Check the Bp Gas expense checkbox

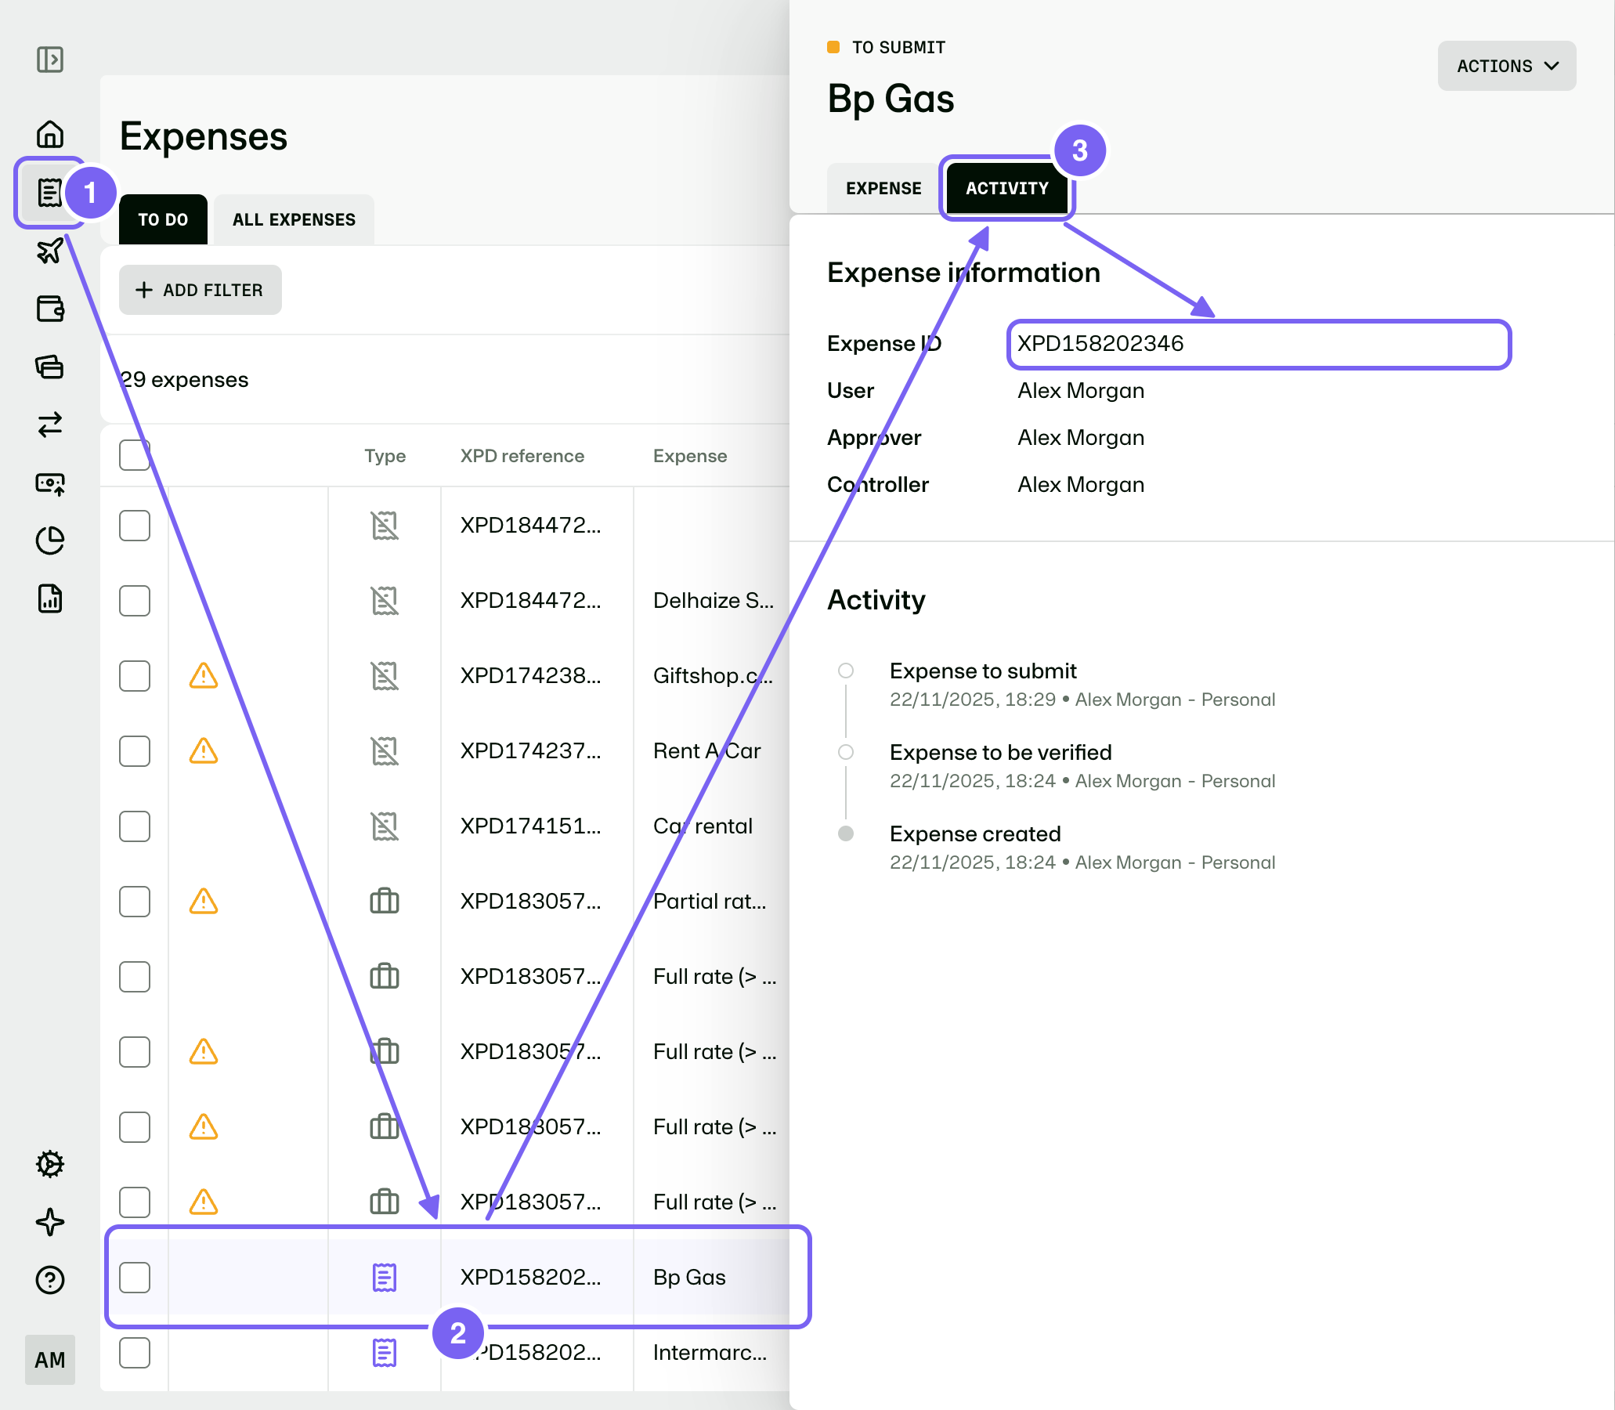pos(135,1278)
